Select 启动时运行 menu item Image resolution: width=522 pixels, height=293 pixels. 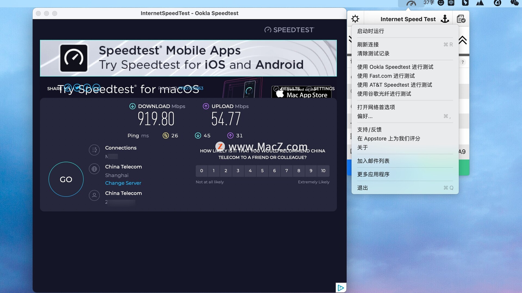click(x=405, y=31)
